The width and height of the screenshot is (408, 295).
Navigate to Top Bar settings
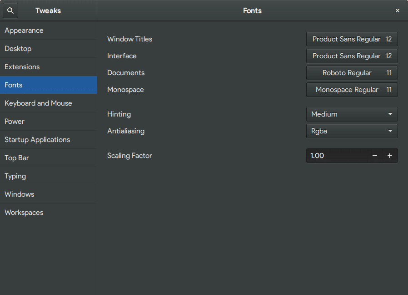click(17, 158)
